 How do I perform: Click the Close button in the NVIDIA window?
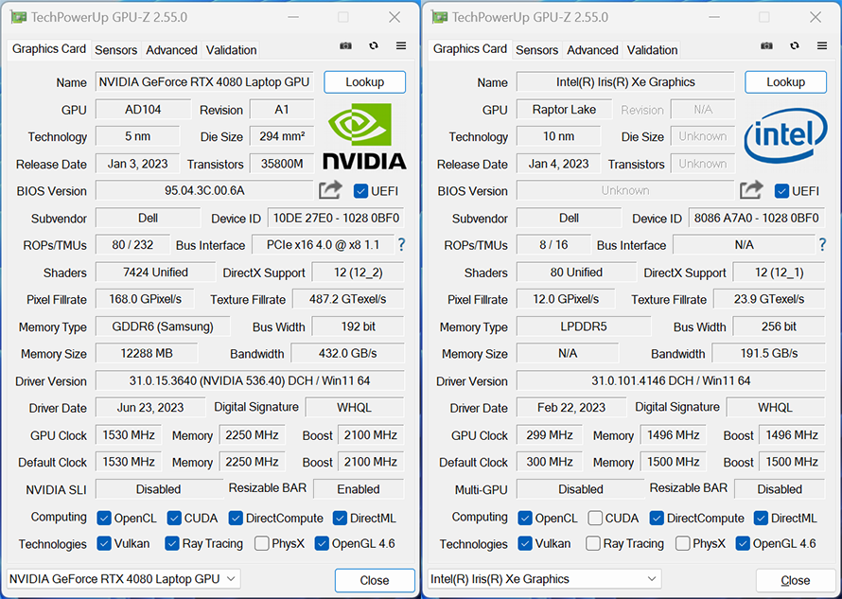pyautogui.click(x=375, y=580)
